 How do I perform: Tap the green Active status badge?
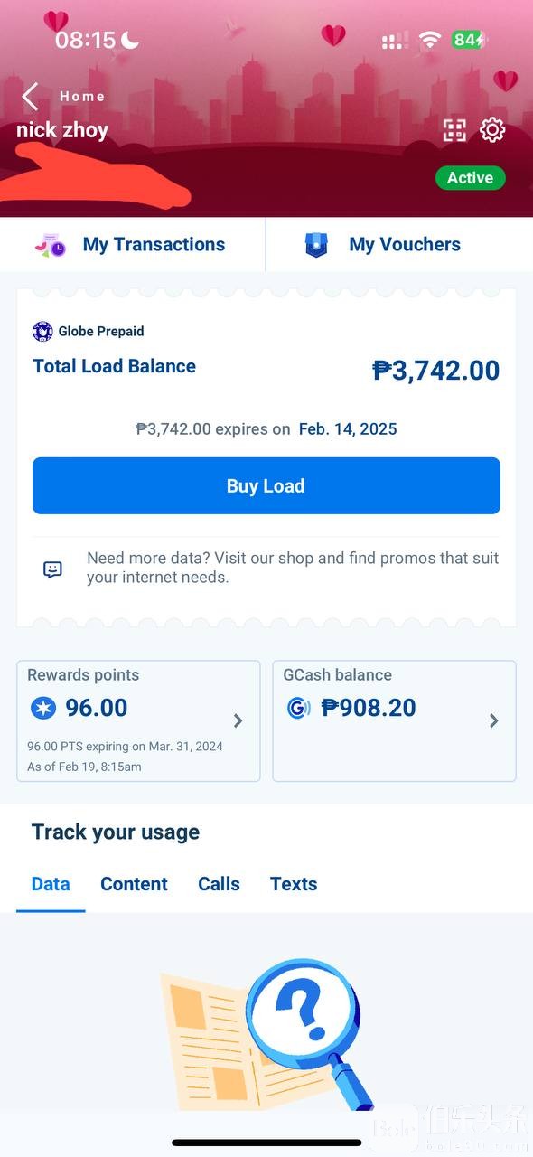coord(470,178)
